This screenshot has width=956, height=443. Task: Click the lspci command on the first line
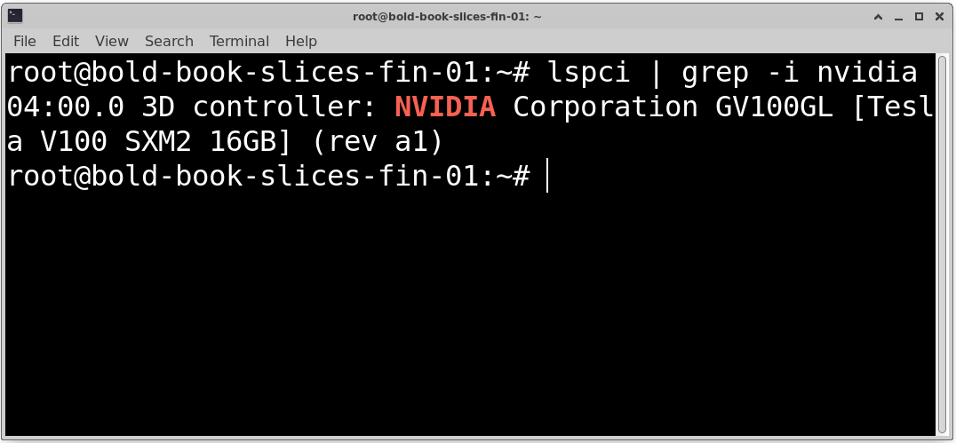coord(588,73)
